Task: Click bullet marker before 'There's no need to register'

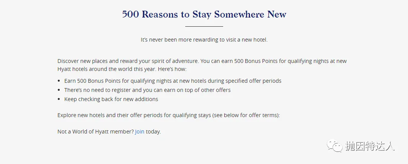Action: coord(59,90)
